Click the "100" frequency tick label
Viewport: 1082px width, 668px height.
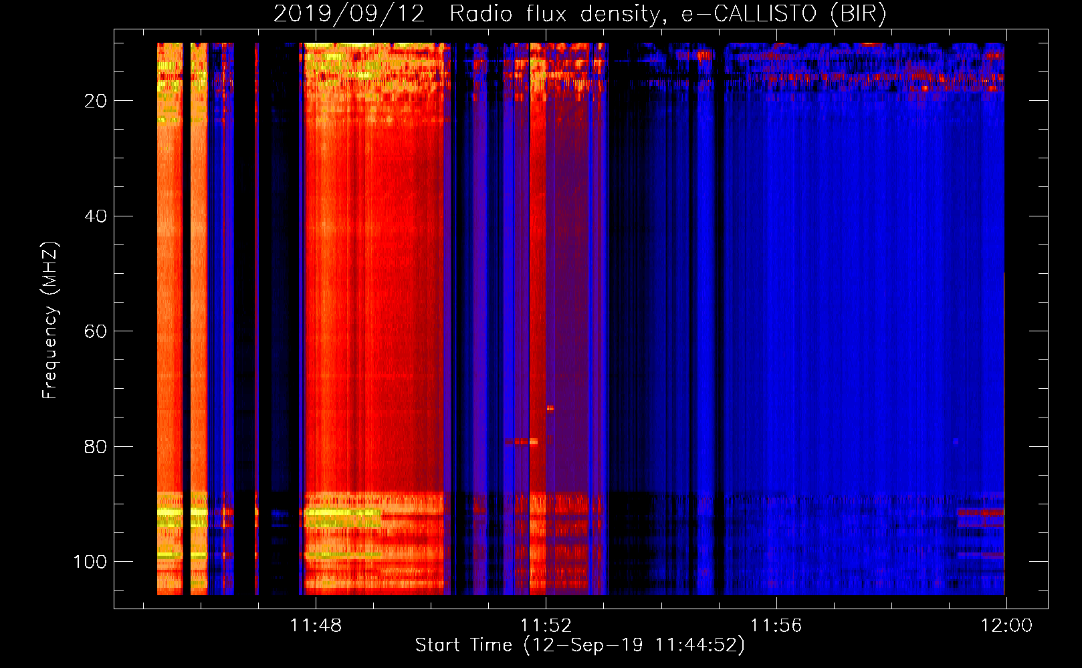(90, 562)
